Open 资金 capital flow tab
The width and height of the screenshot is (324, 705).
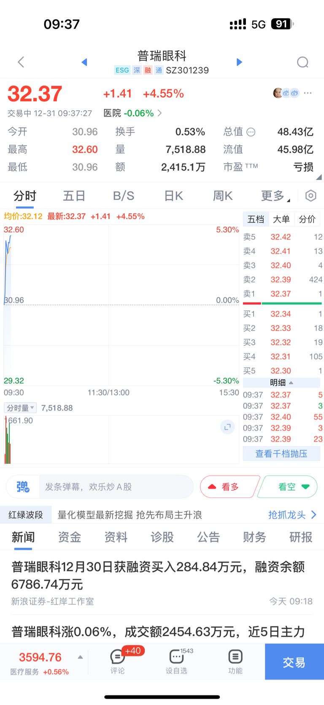tap(70, 537)
